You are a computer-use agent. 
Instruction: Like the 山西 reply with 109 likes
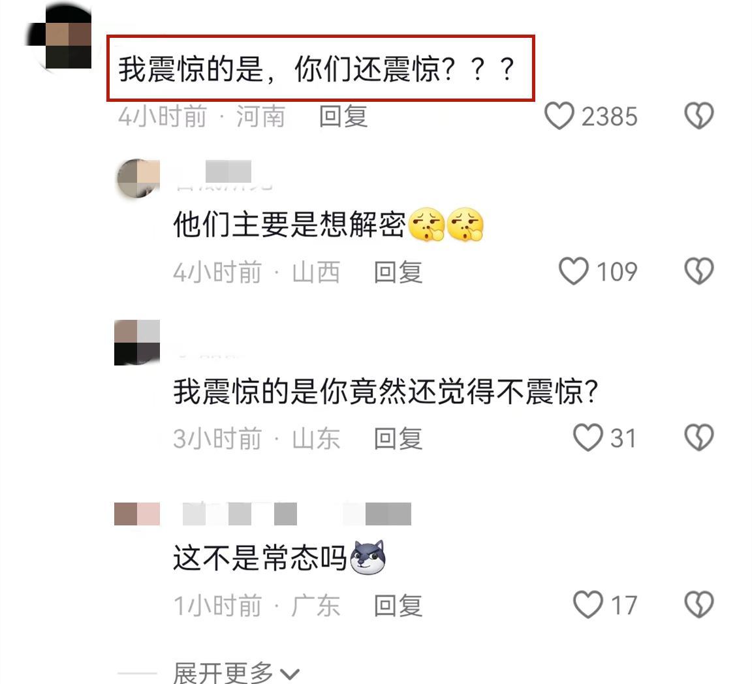(x=574, y=272)
